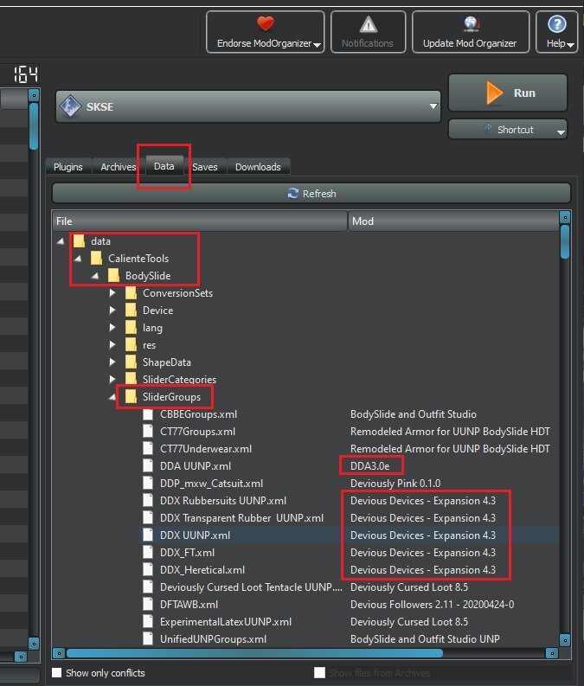584x686 pixels.
Task: Collapse the SliderGroups folder
Action: coord(112,397)
